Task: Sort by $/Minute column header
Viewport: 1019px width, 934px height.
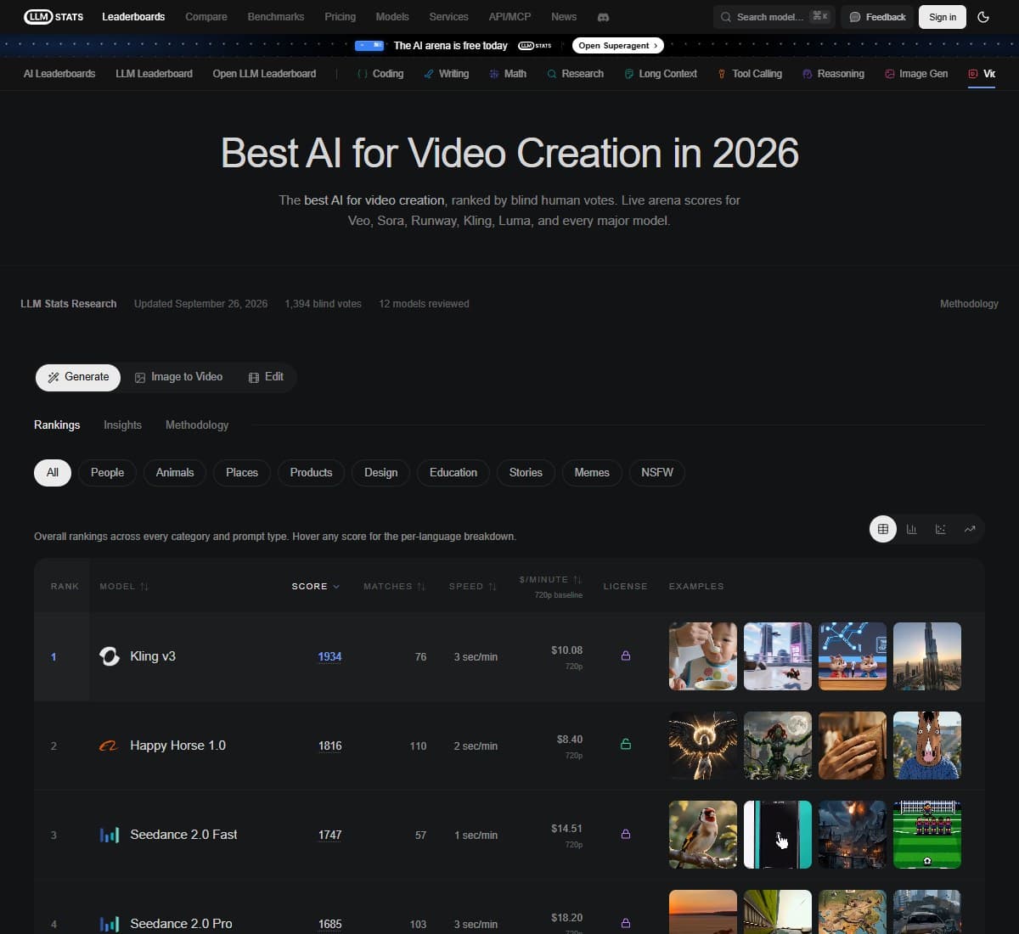Action: pyautogui.click(x=550, y=579)
